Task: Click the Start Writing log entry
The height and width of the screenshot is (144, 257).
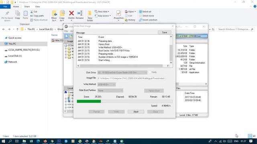Action: point(105,60)
